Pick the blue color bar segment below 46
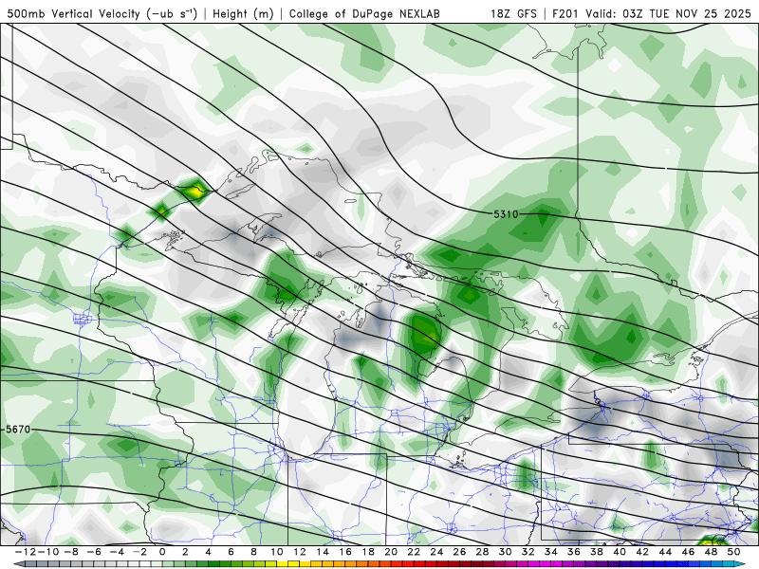Screen dimensions: 759x569 (694, 564)
